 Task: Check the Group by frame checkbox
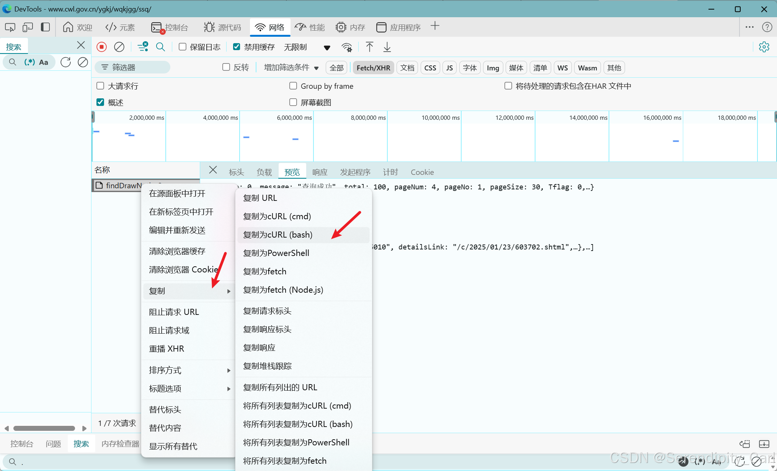click(x=293, y=86)
